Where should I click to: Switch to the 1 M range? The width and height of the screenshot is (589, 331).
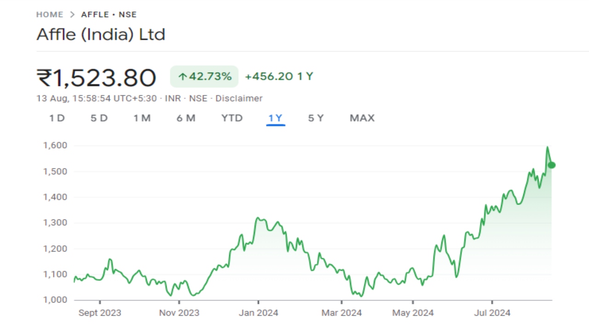(x=142, y=118)
